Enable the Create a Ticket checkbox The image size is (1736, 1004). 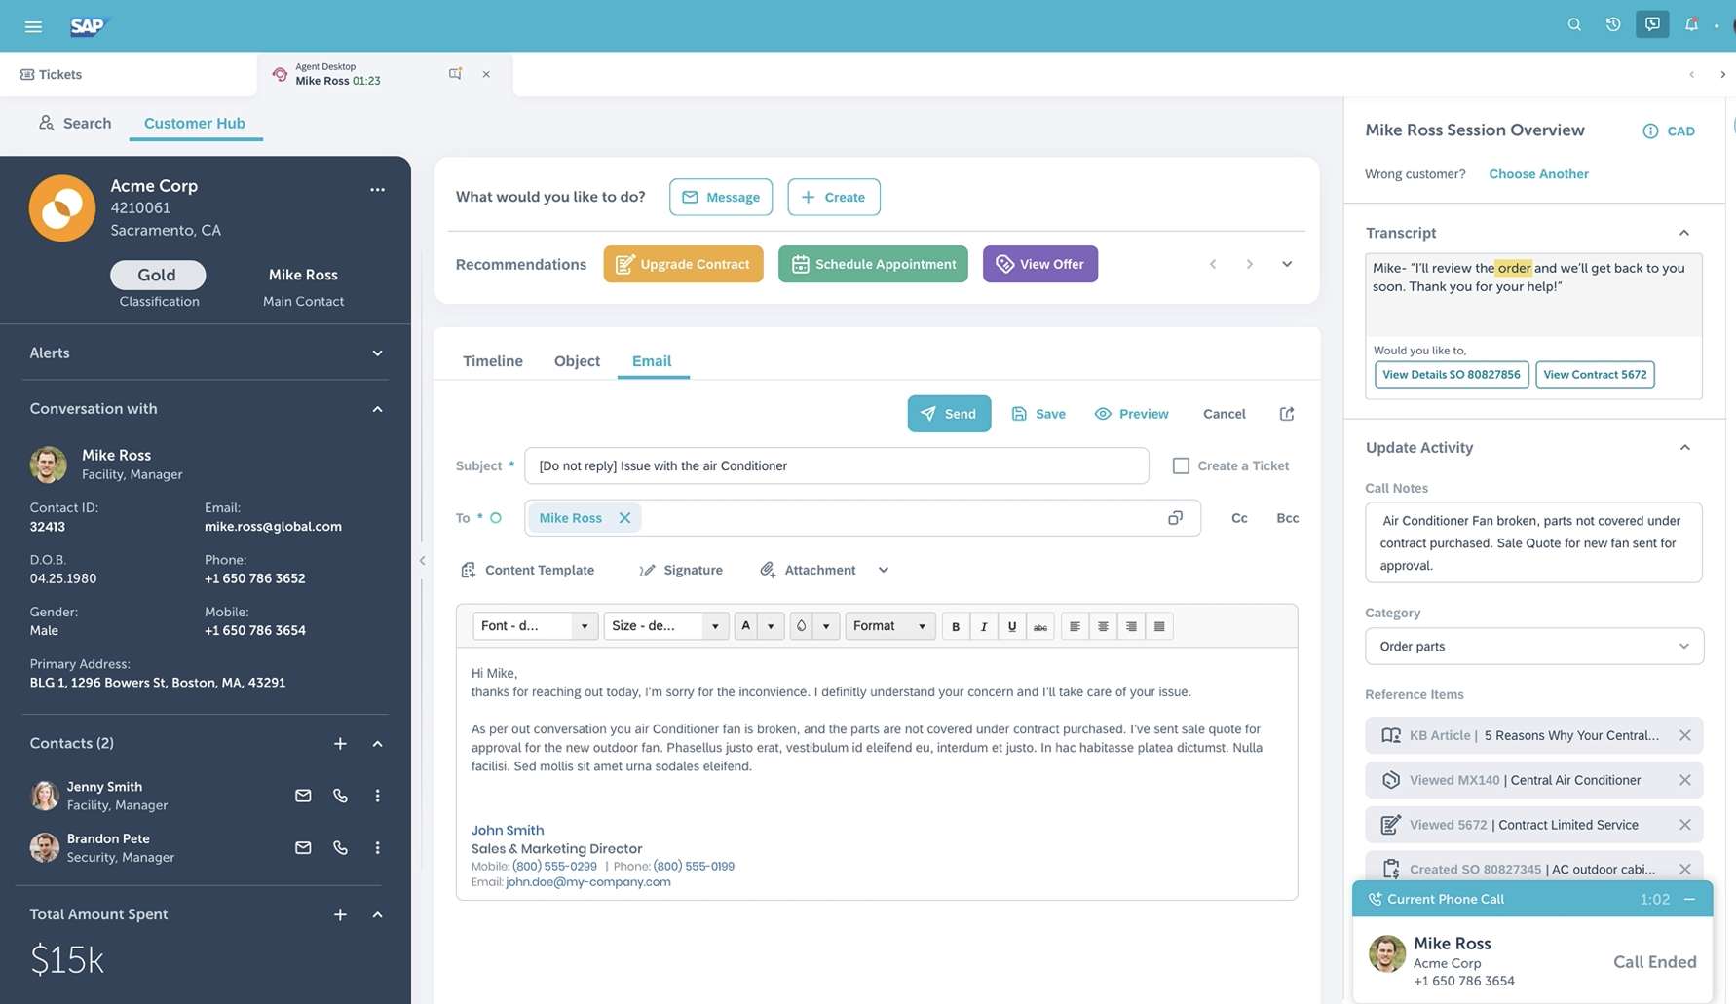[1181, 465]
